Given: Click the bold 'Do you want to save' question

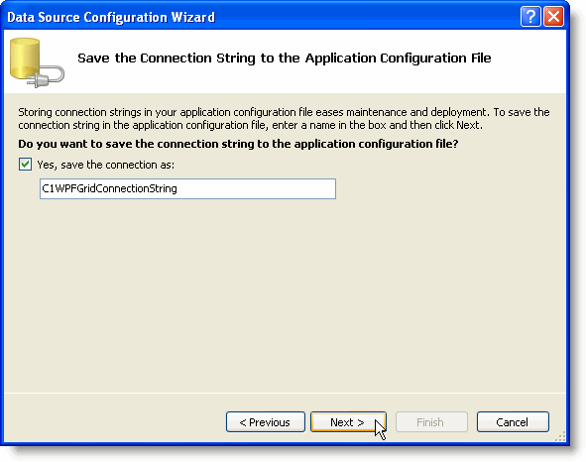Looking at the screenshot, I should [x=238, y=144].
